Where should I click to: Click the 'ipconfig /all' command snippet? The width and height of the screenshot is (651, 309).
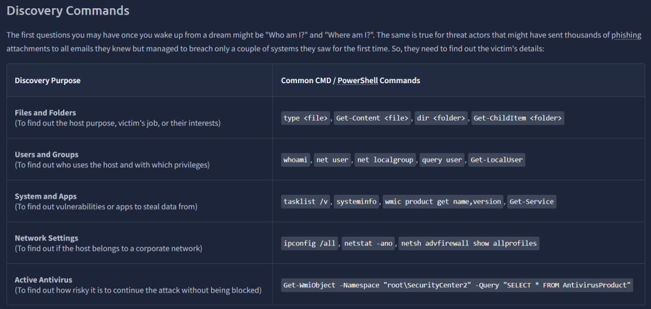(x=310, y=244)
